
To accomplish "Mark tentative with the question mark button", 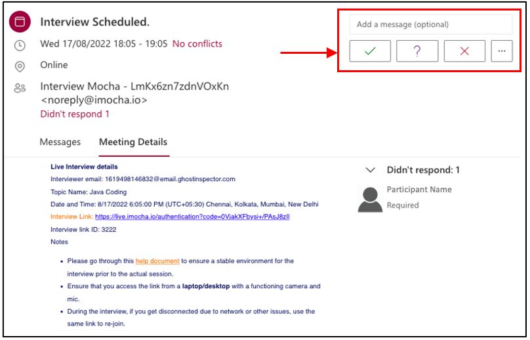I will 417,51.
